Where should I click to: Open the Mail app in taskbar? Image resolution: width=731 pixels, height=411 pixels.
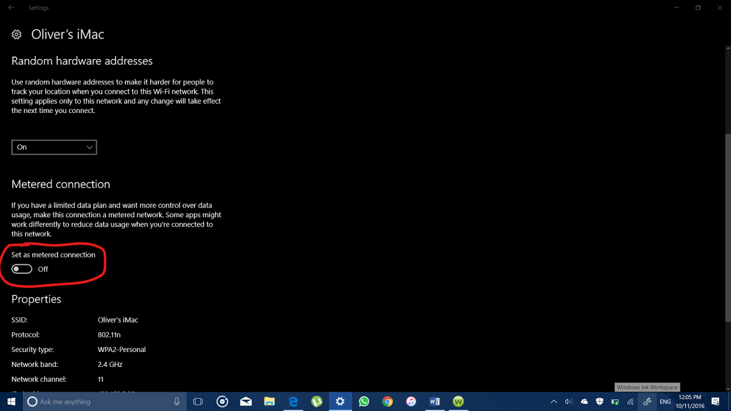pos(246,402)
